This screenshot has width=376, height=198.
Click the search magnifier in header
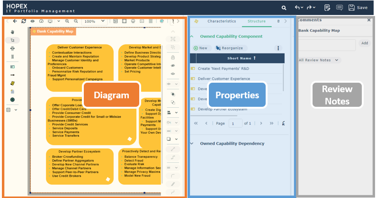(x=284, y=8)
